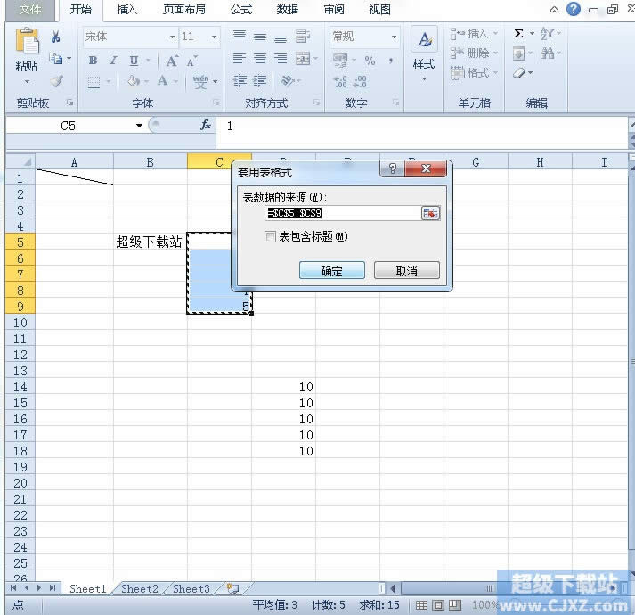635x615 pixels.
Task: Increase indent
Action: [x=259, y=81]
